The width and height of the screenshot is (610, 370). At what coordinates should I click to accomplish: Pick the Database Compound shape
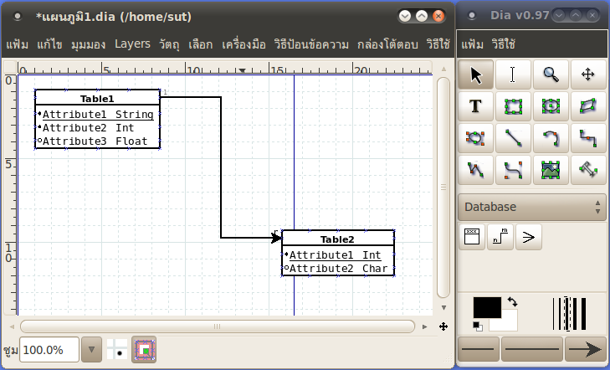[529, 237]
